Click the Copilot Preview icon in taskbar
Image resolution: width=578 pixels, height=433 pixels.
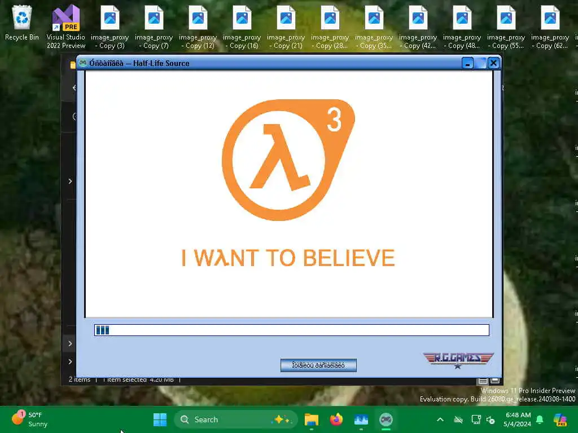coord(561,419)
